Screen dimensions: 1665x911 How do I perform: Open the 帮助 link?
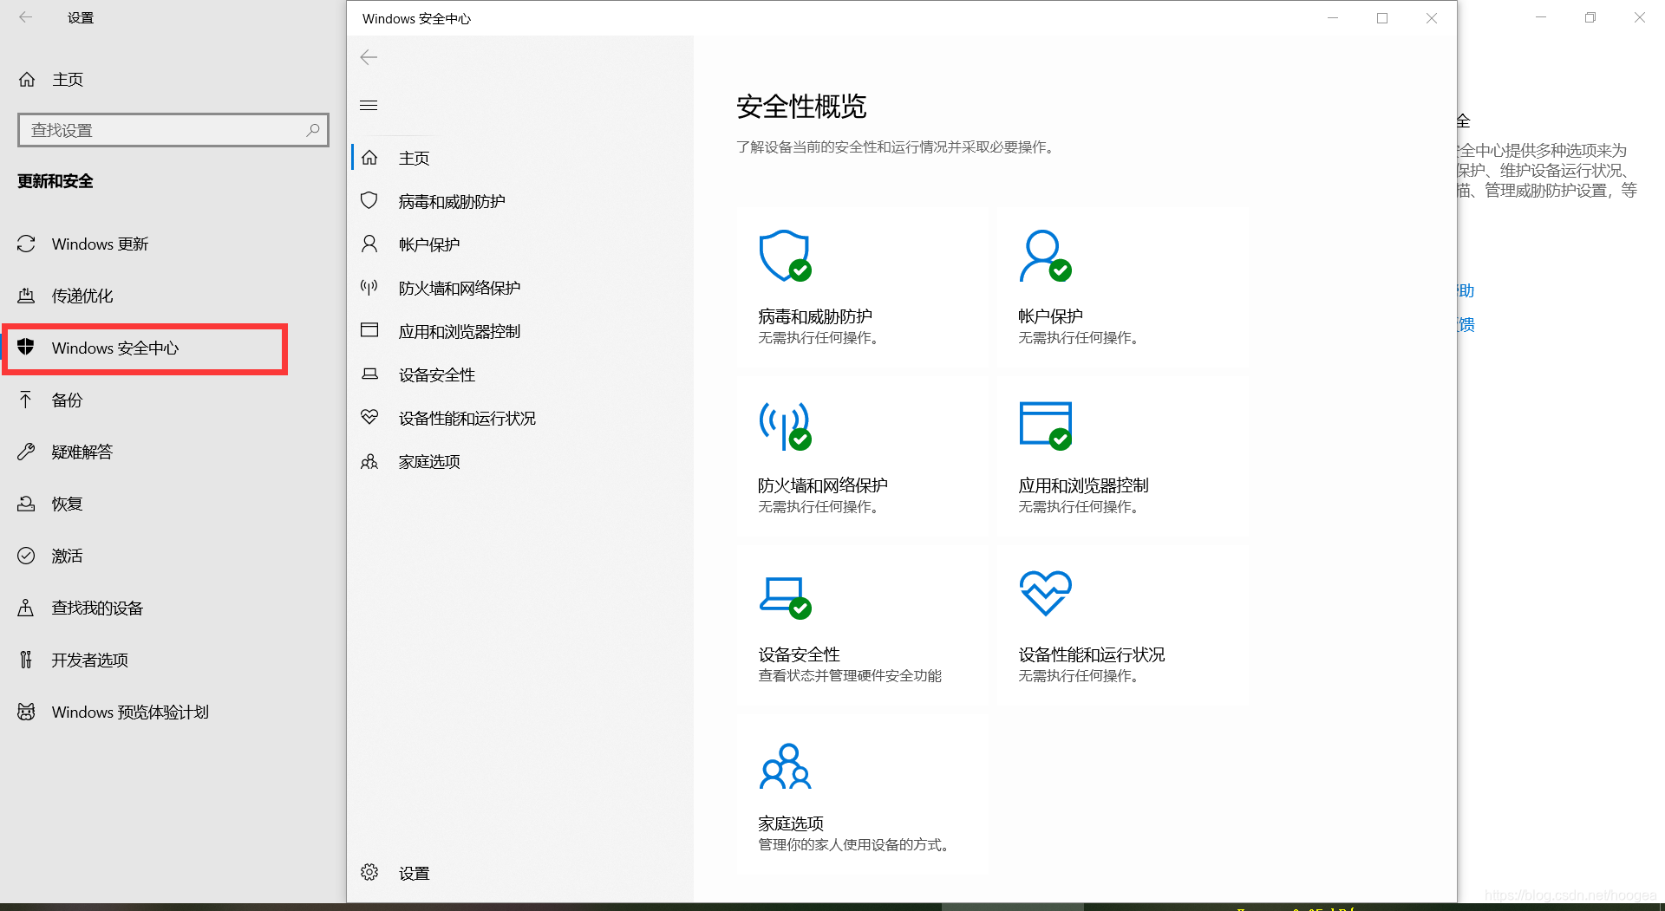point(1466,290)
